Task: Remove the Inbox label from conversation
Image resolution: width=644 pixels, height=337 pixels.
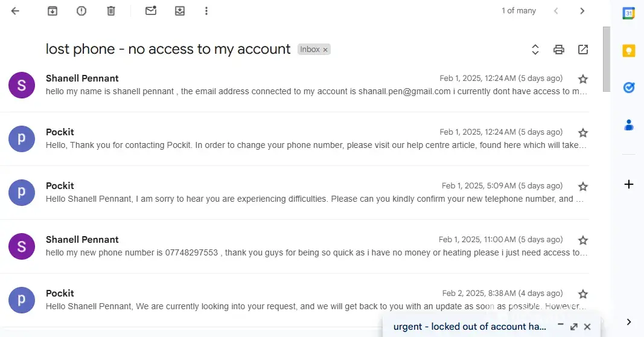Action: [325, 50]
